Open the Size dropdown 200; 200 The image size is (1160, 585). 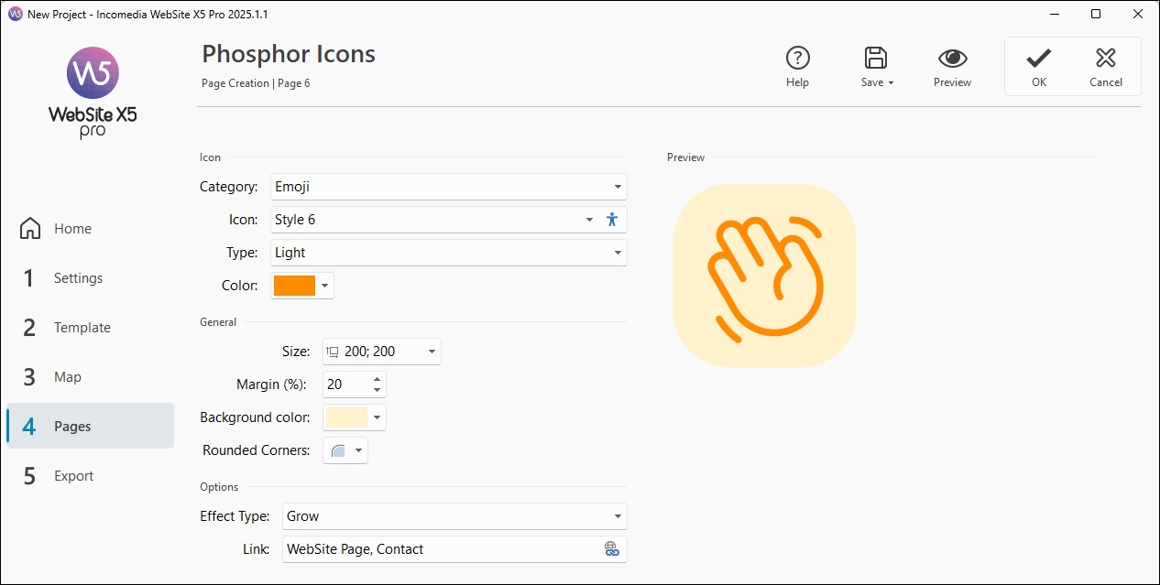[x=382, y=352]
